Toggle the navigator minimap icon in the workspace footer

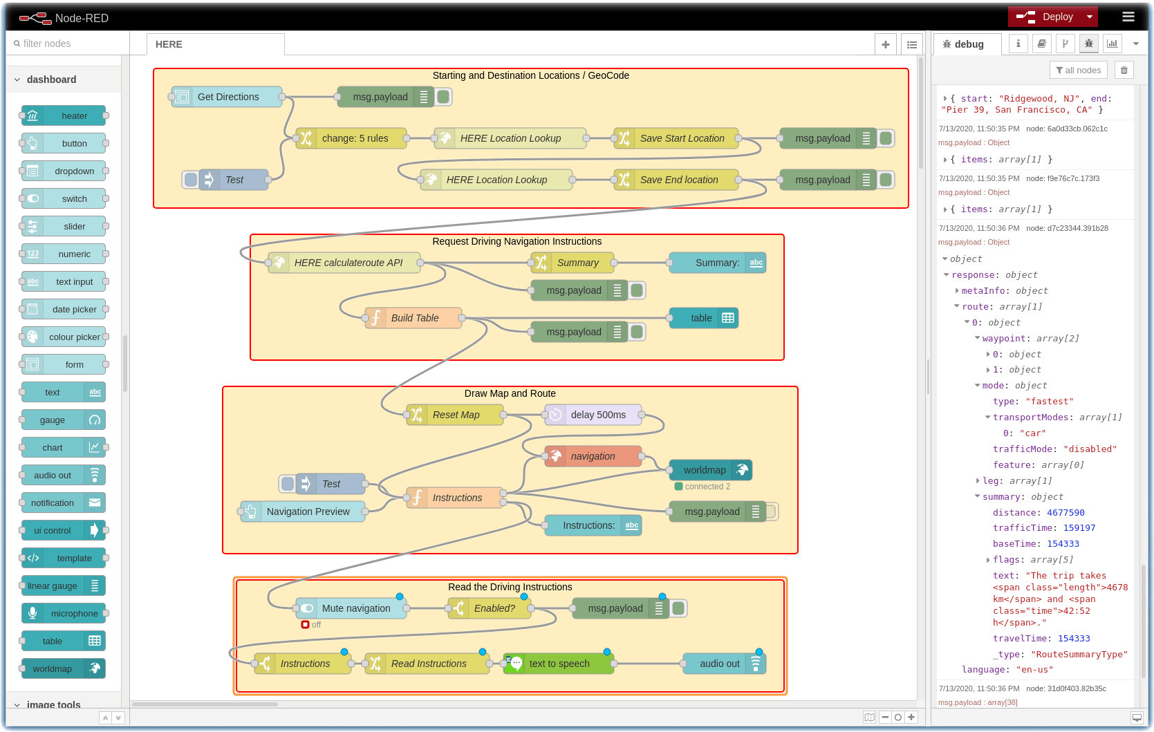[x=869, y=717]
